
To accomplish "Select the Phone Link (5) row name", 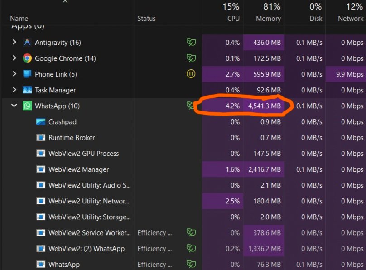I will pos(56,74).
